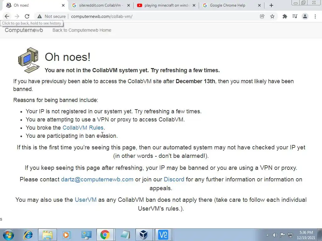Image resolution: width=322 pixels, height=241 pixels.
Task: Open Windows Media Player taskbar icon
Action: 66,235
